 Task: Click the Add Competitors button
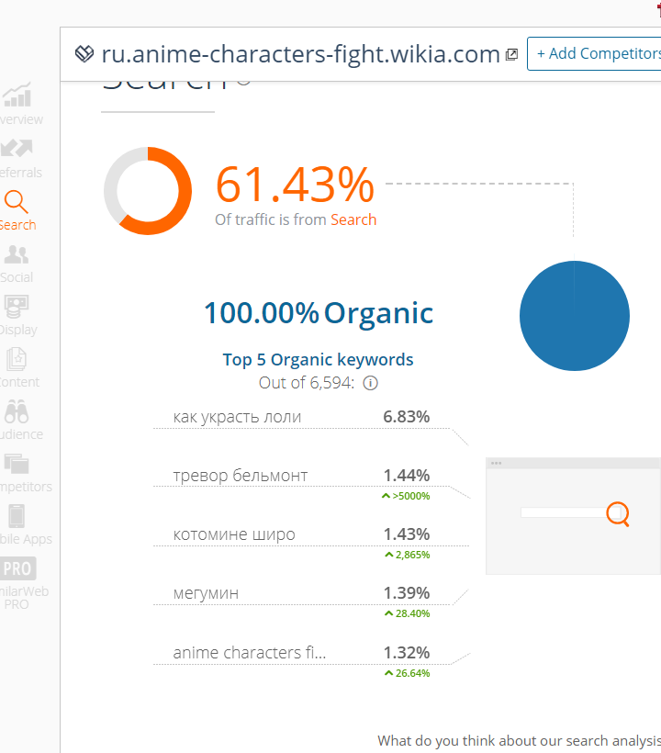594,53
